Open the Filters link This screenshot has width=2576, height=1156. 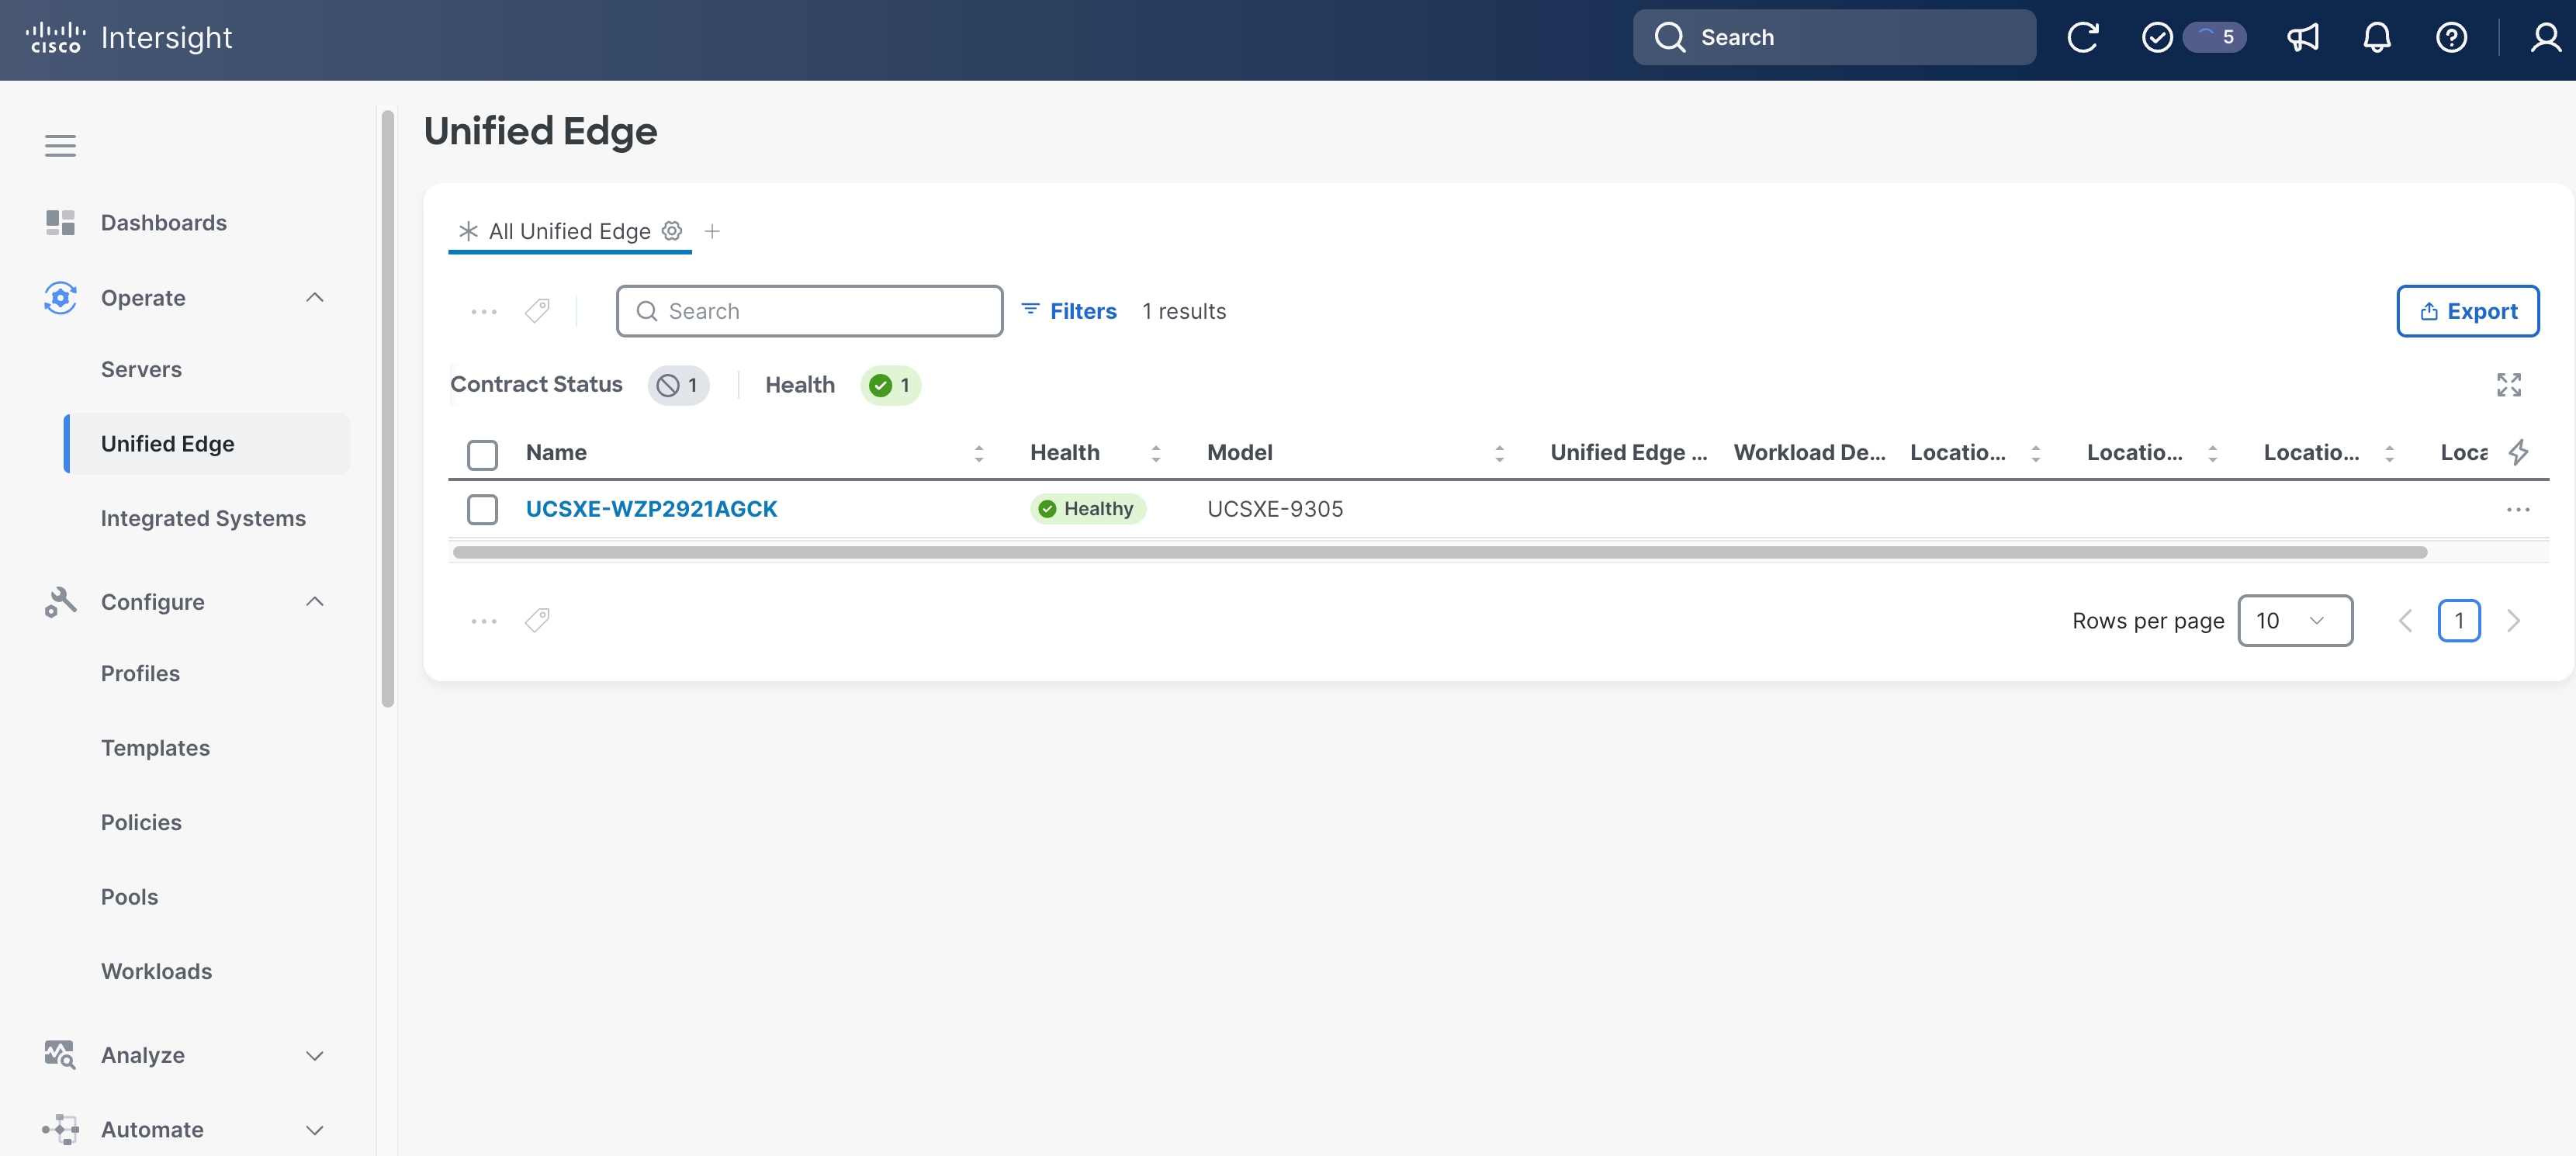click(1068, 311)
